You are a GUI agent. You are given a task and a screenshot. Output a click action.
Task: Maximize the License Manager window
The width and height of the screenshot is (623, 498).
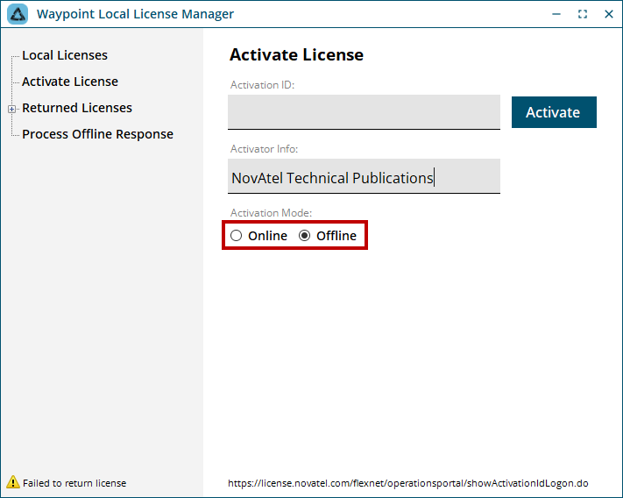[583, 14]
